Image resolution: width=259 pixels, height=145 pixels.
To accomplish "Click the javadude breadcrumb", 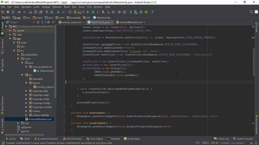I will point(74,18).
